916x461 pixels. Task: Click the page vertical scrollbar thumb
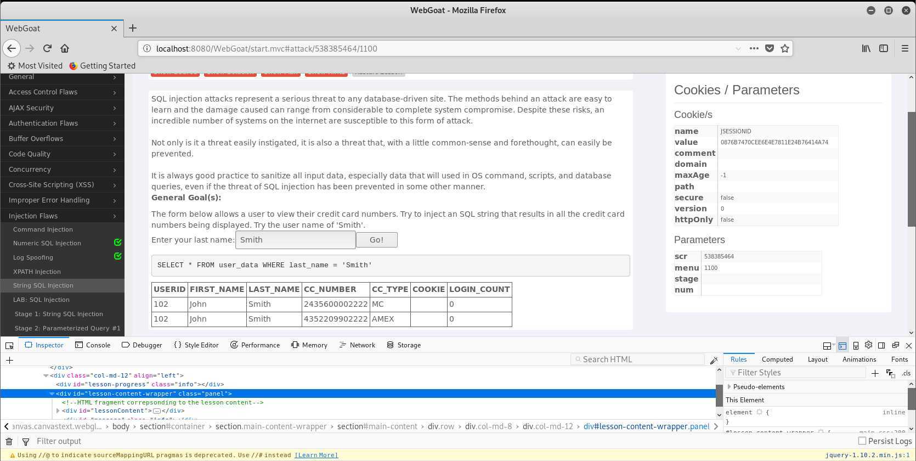tap(912, 169)
